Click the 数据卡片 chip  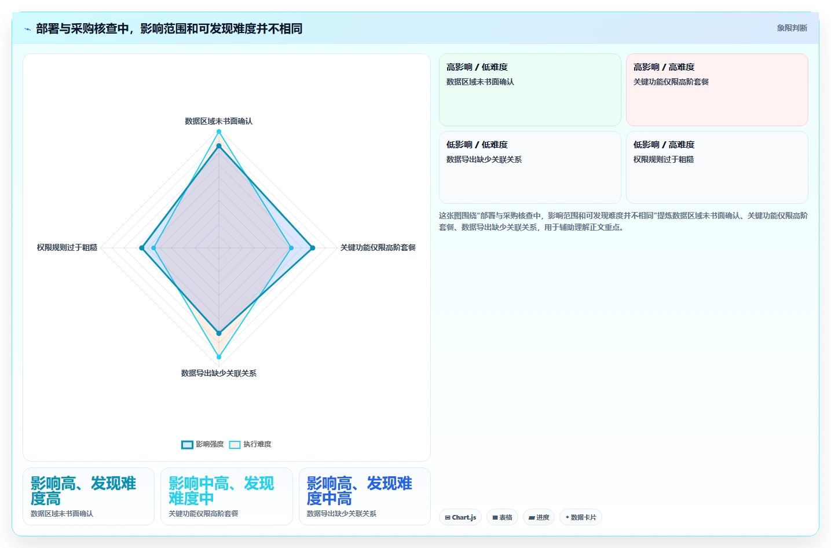(x=580, y=517)
